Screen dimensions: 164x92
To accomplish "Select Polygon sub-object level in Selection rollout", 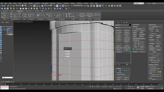I will tap(124, 71).
